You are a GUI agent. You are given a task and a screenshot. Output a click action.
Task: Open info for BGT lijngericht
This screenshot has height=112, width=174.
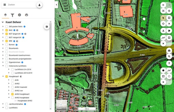(22, 34)
